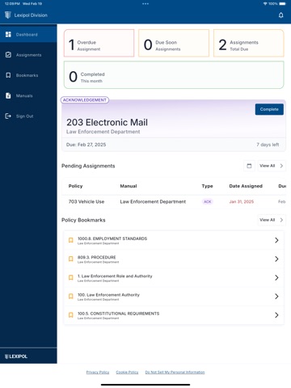Viewport: 291px width, 388px height.
Task: Click the Sign Out sidebar icon
Action: [8, 116]
